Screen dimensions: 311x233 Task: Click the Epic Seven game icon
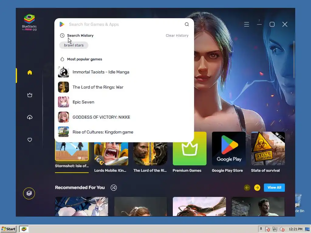pos(63,102)
